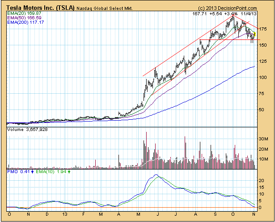Click the 167.71 last price value
Screen dimensions: 275x222
pos(200,14)
